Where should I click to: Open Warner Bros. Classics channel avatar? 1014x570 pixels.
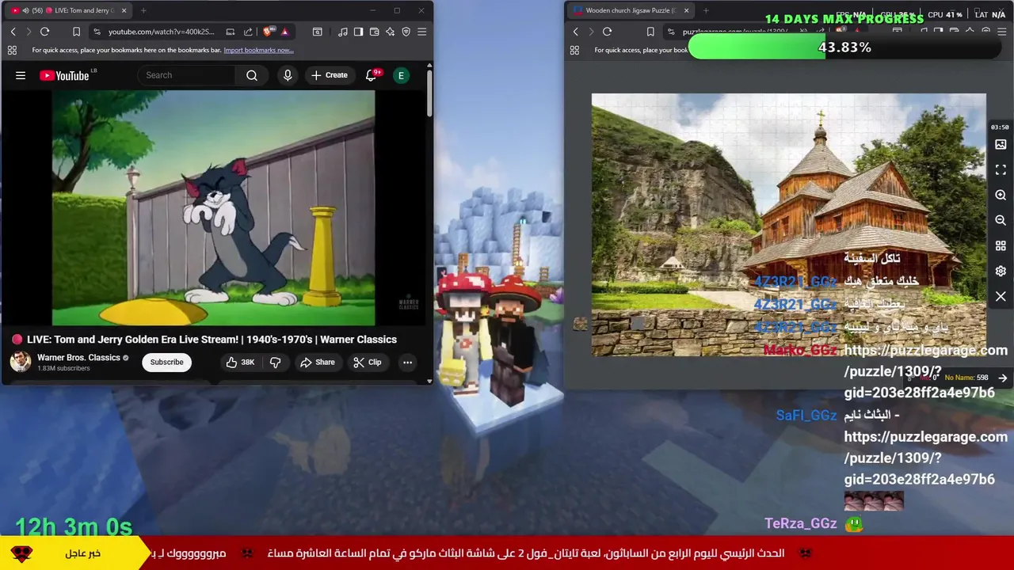(x=21, y=361)
